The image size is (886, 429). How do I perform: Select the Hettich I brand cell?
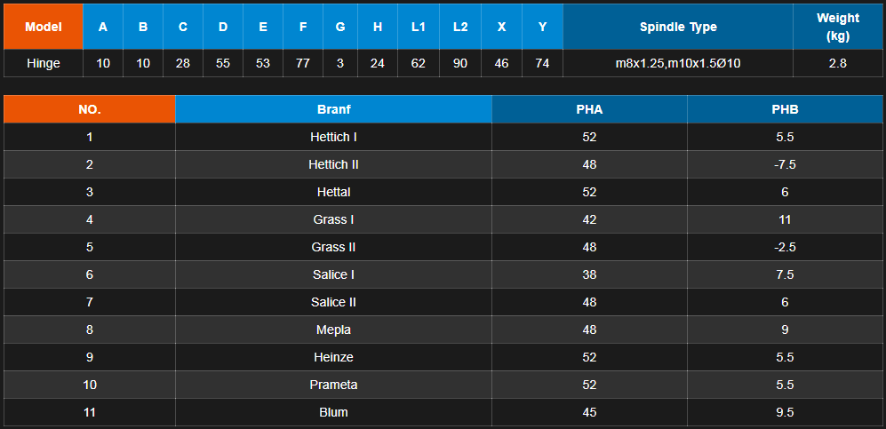click(334, 137)
